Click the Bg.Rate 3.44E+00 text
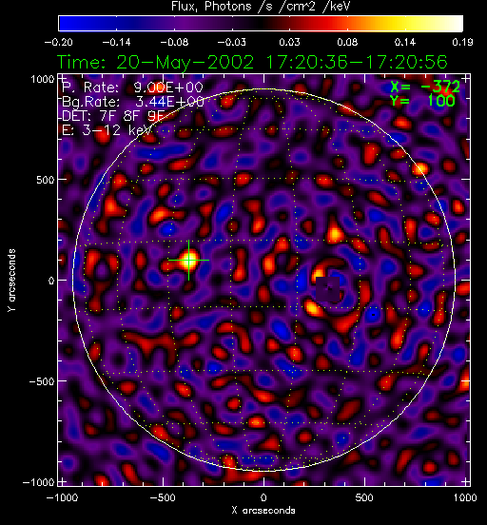Image resolution: width=487 pixels, height=525 pixels. click(x=133, y=102)
